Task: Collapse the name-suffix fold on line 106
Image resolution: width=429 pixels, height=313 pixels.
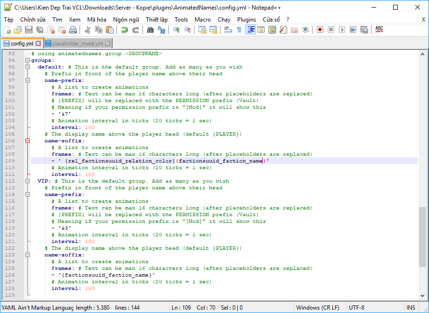Action: tap(27, 141)
